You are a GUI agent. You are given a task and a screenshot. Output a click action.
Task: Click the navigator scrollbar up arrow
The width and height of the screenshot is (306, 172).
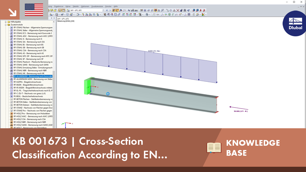pyautogui.click(x=54, y=22)
